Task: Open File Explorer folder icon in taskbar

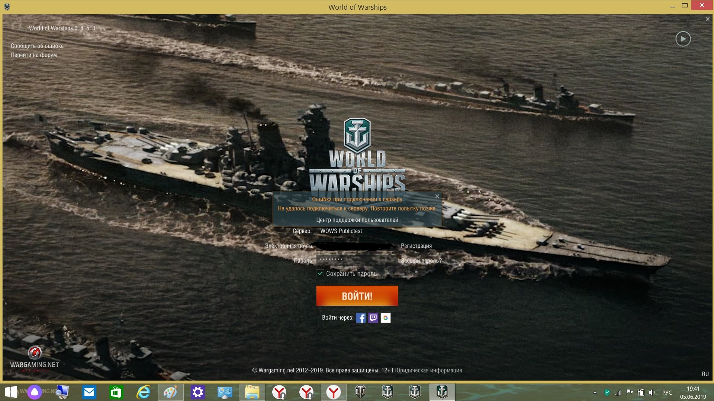Action: 252,392
